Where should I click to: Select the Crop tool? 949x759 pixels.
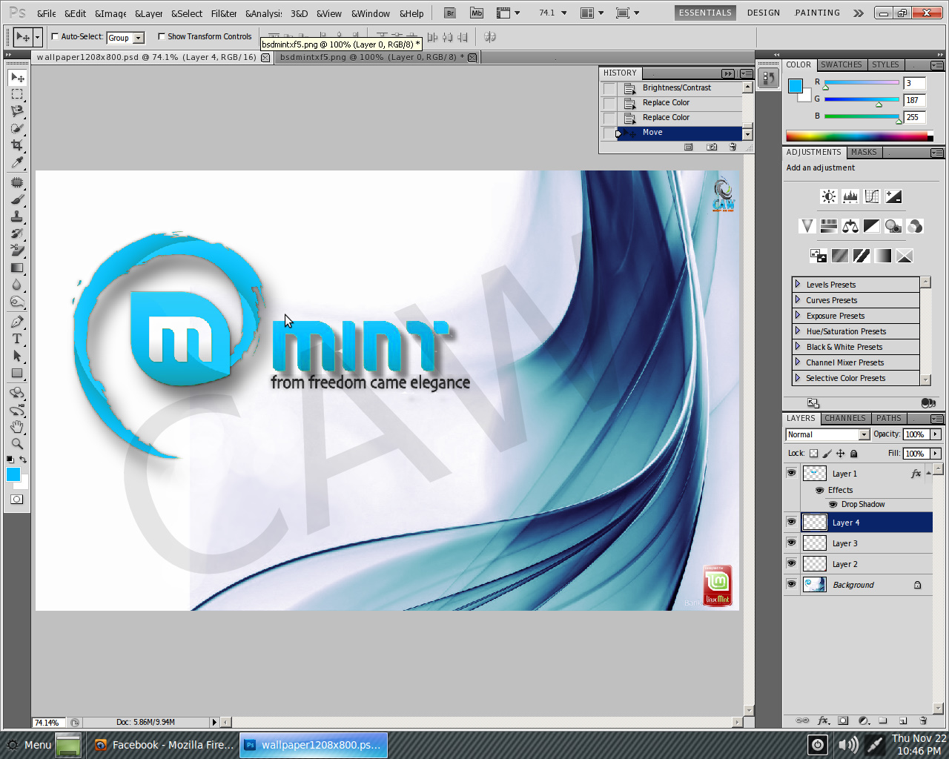click(17, 145)
